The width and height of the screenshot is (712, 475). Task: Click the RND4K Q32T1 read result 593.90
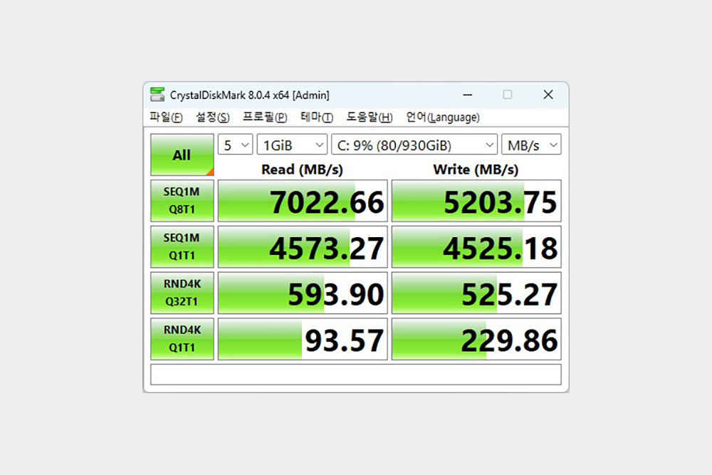click(303, 293)
